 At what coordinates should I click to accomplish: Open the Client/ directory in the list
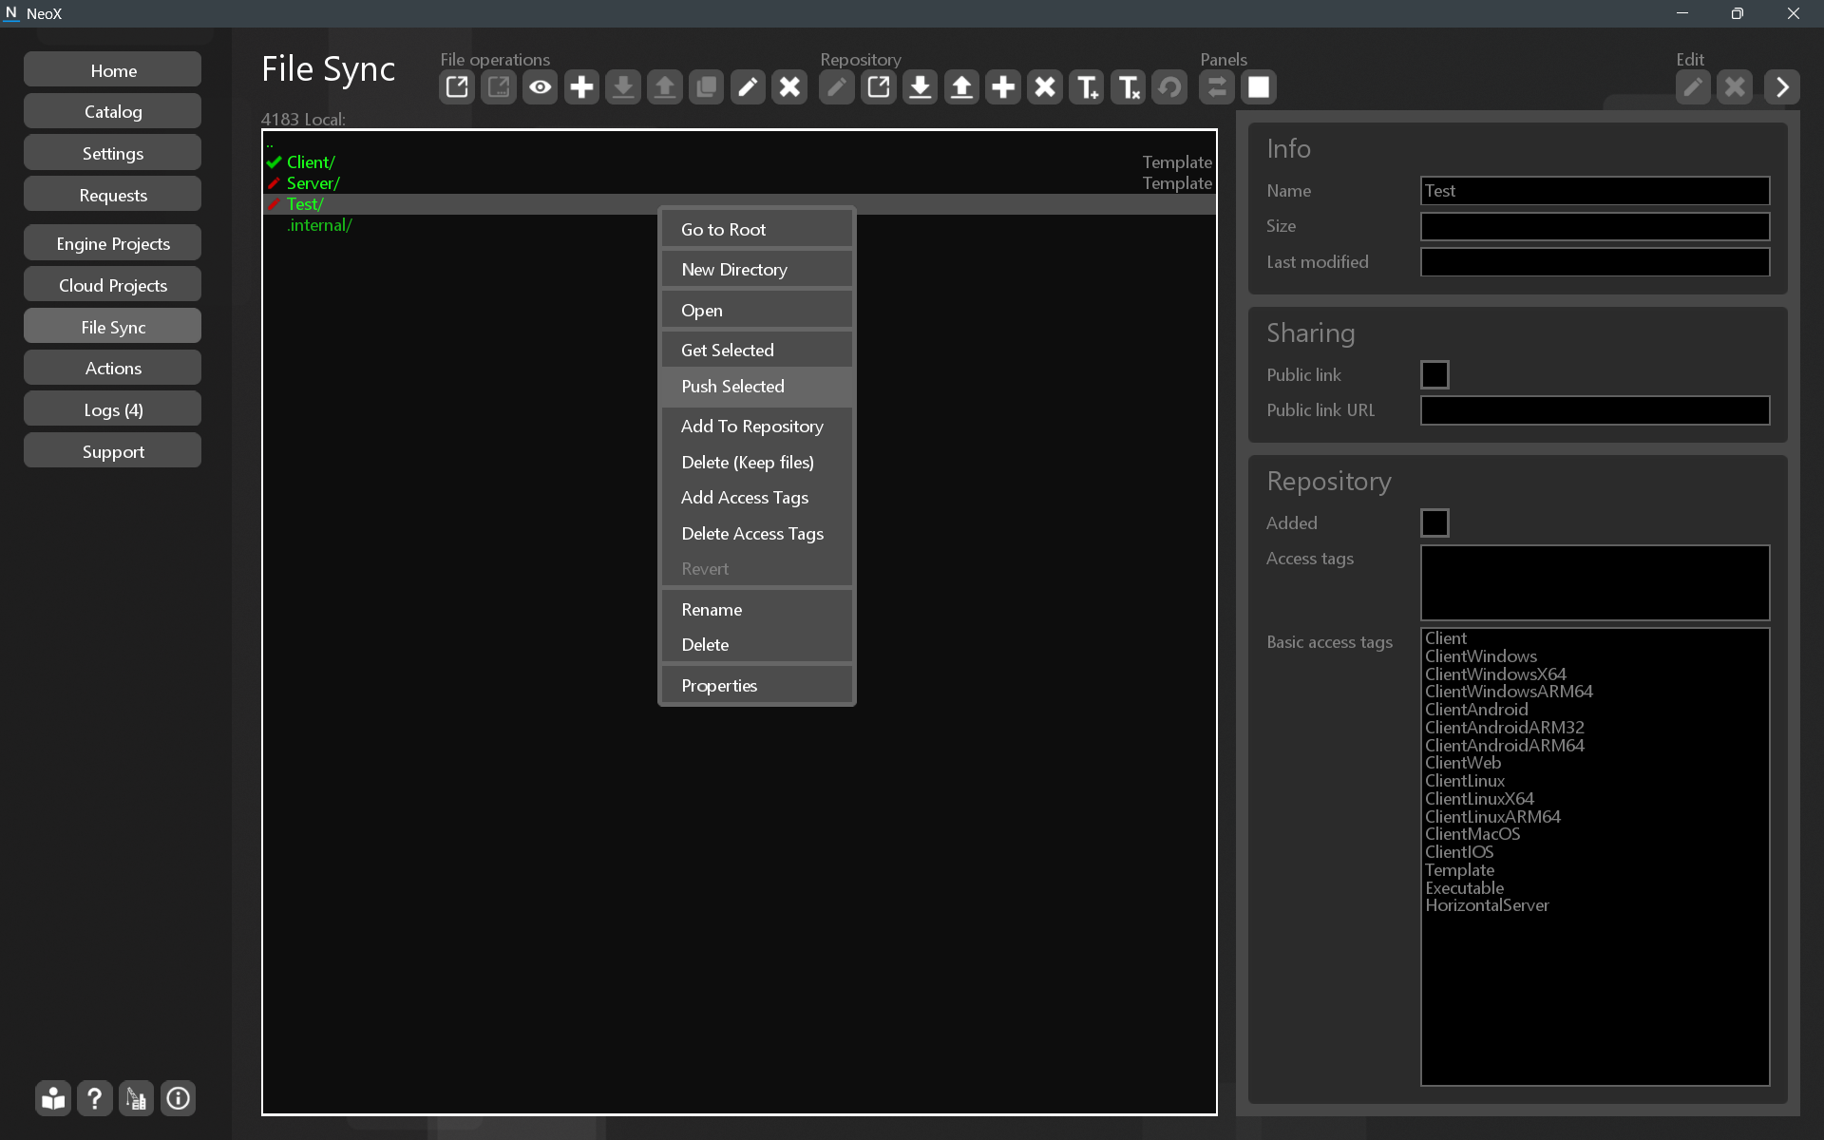[311, 162]
